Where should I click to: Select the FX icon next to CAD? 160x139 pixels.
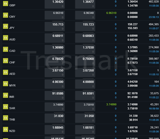click(x=6, y=49)
